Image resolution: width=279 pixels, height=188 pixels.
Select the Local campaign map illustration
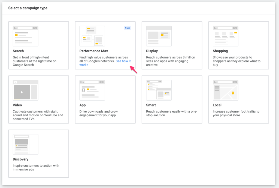pos(225,90)
